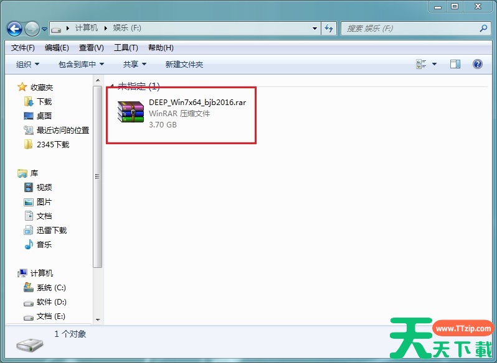Open the 文件(F) menu
Viewport: 497px width, 363px height.
click(23, 48)
